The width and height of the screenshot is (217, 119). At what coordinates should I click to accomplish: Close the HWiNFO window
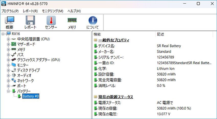(x=212, y=4)
